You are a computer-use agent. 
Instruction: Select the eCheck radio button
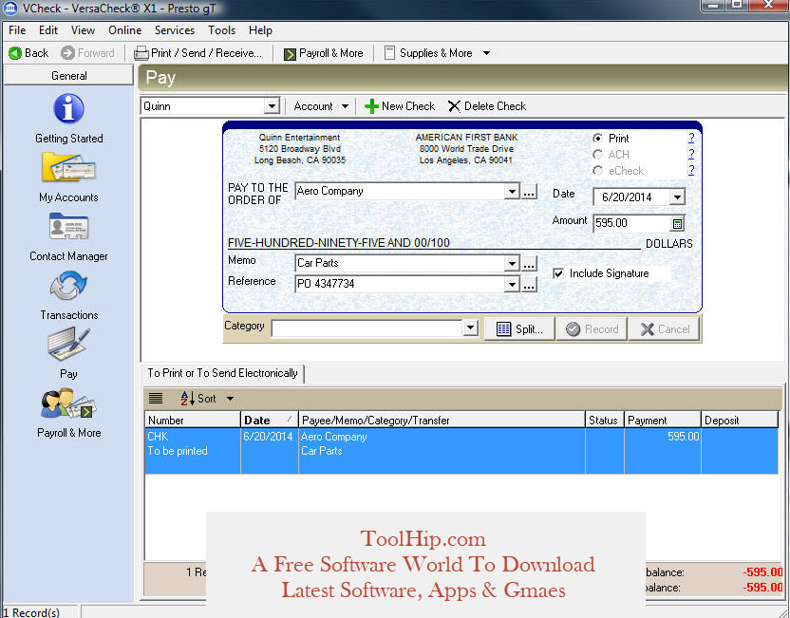click(x=597, y=170)
